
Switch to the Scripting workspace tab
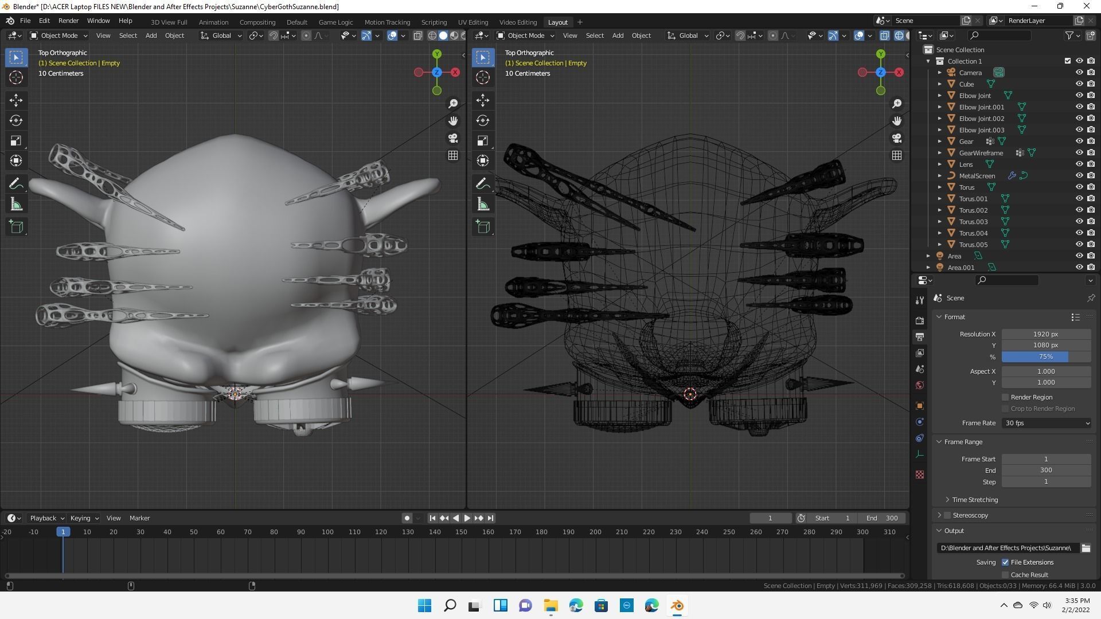click(x=434, y=22)
